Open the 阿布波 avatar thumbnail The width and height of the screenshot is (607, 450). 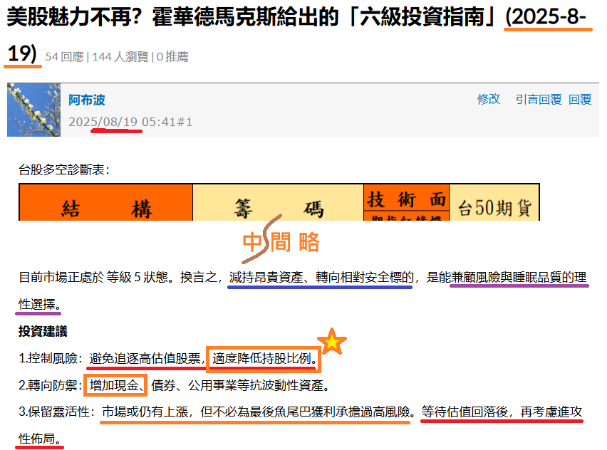(x=33, y=110)
